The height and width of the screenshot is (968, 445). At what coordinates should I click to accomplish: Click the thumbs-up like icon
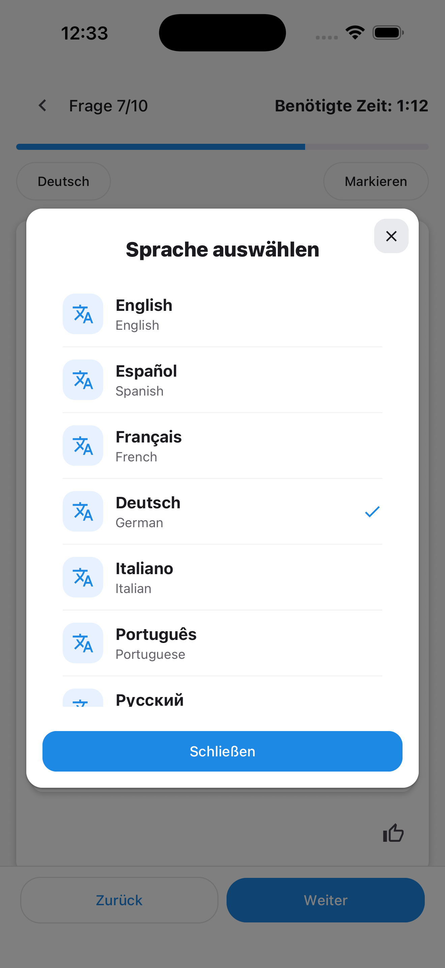(393, 833)
